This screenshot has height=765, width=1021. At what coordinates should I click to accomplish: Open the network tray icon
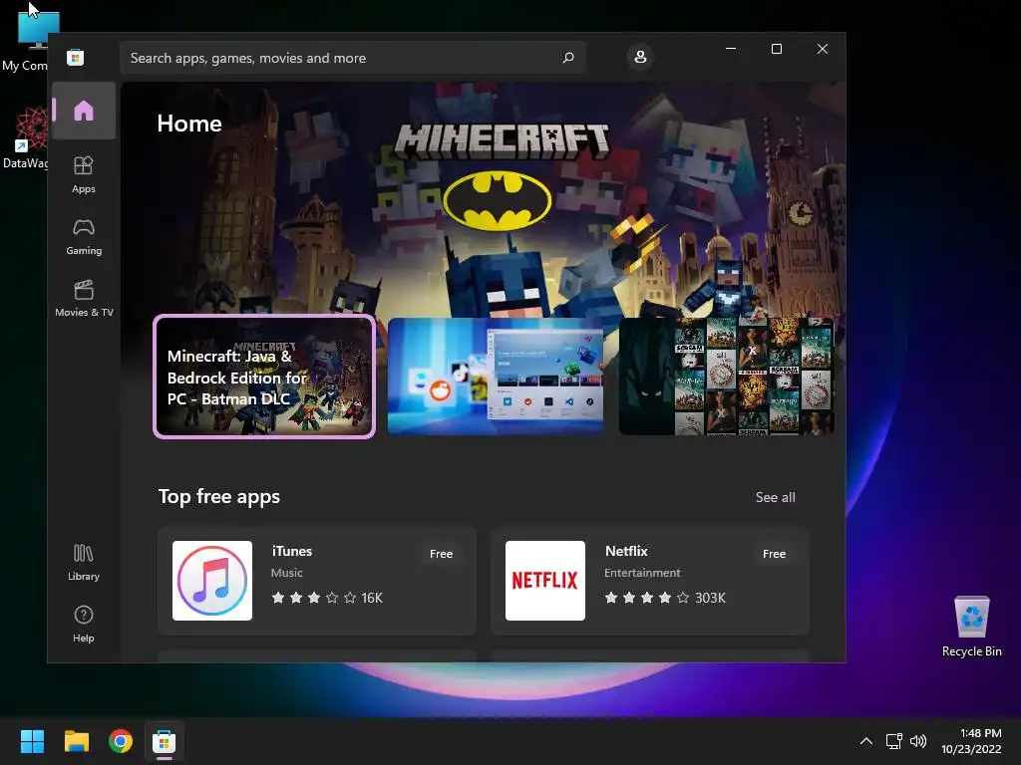click(894, 741)
